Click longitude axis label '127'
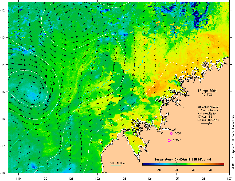The image size is (235, 181). [x=229, y=178]
